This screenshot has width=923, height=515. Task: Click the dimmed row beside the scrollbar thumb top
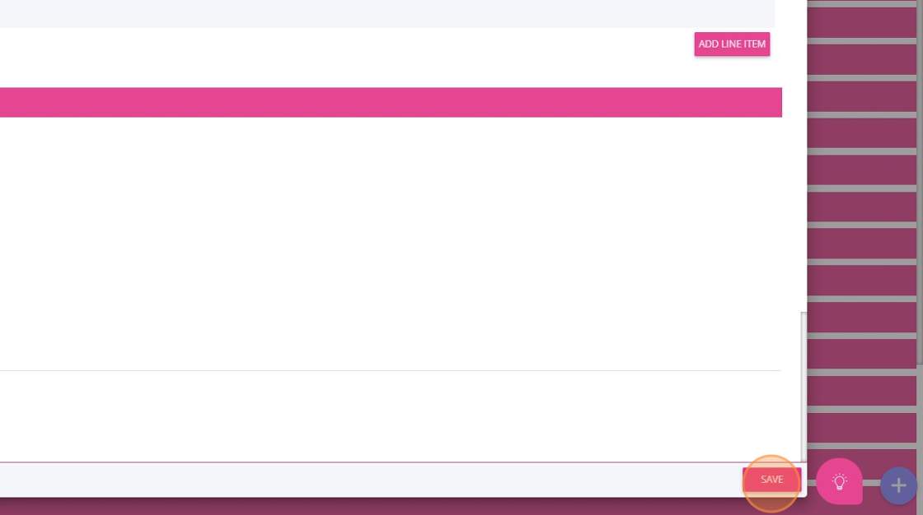pos(862,317)
